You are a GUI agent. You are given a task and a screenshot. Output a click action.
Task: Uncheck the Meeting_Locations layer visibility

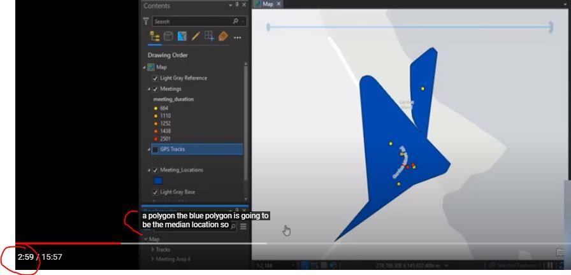pyautogui.click(x=155, y=170)
